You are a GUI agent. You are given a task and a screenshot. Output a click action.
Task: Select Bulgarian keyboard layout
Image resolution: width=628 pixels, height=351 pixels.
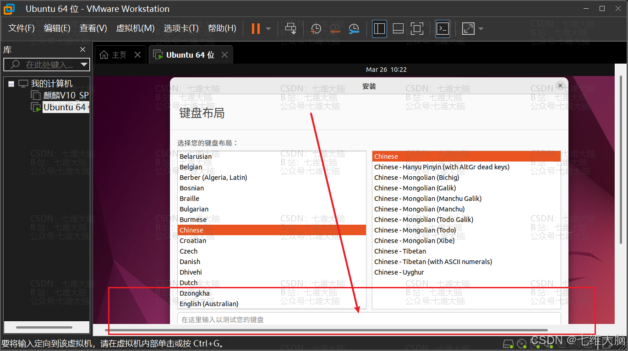(272, 209)
